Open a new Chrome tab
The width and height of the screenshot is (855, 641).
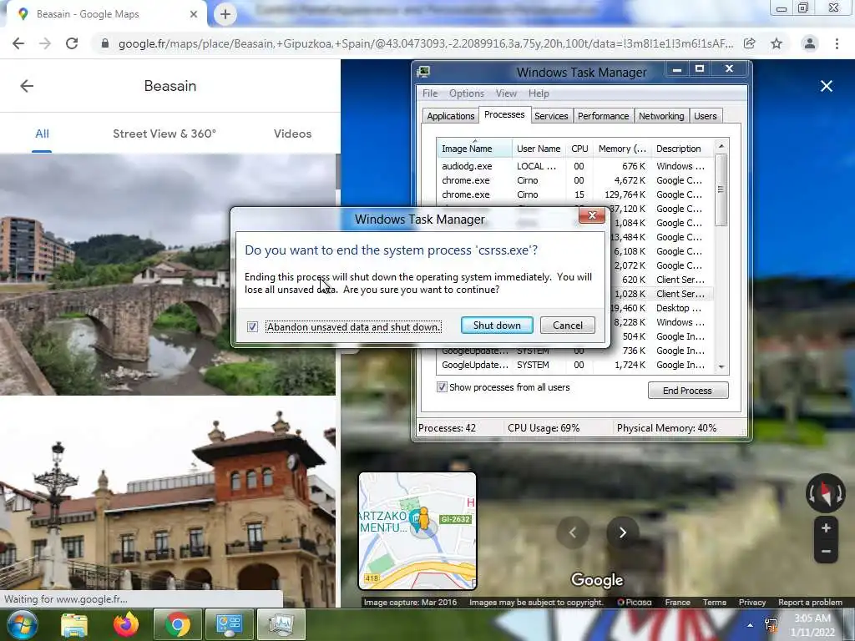pos(225,14)
